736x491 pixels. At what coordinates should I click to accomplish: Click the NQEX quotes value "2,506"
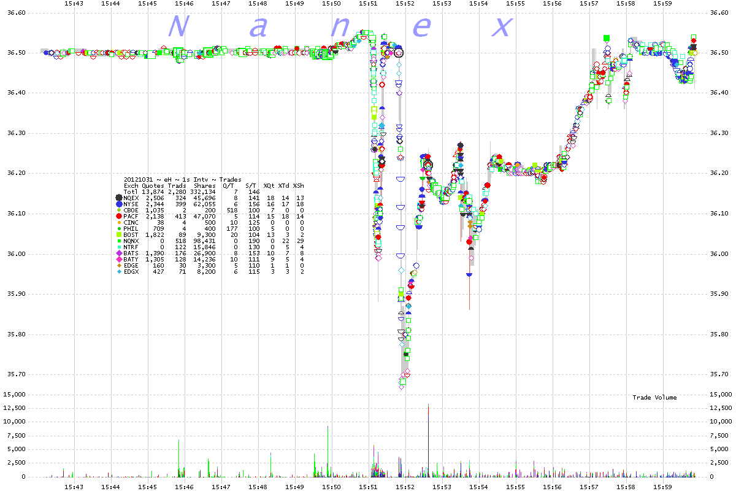coord(155,198)
